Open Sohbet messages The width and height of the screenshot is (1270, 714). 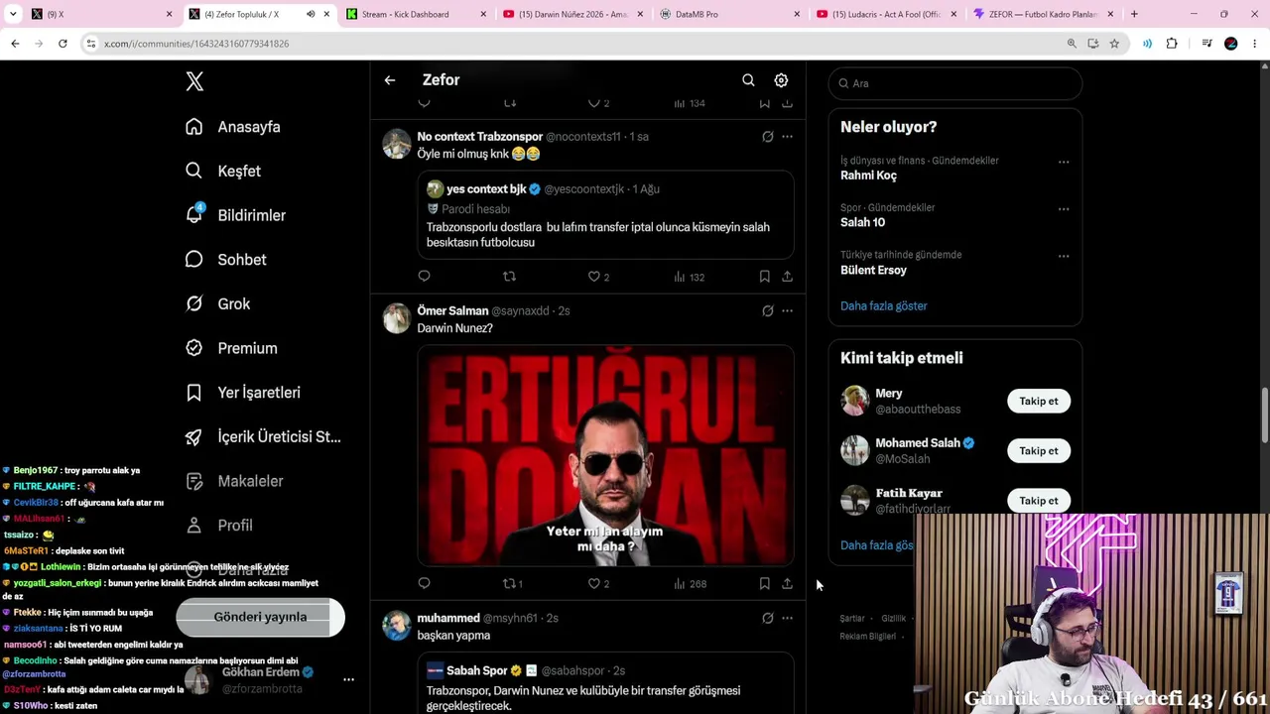[226, 260]
